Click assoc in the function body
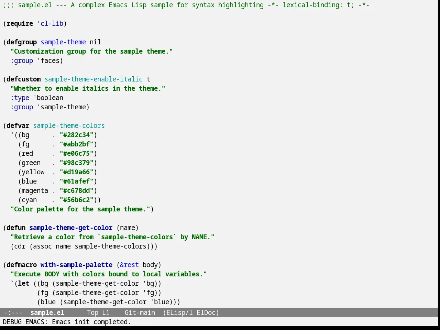Viewport: 440px width, 330px height. 43,246
